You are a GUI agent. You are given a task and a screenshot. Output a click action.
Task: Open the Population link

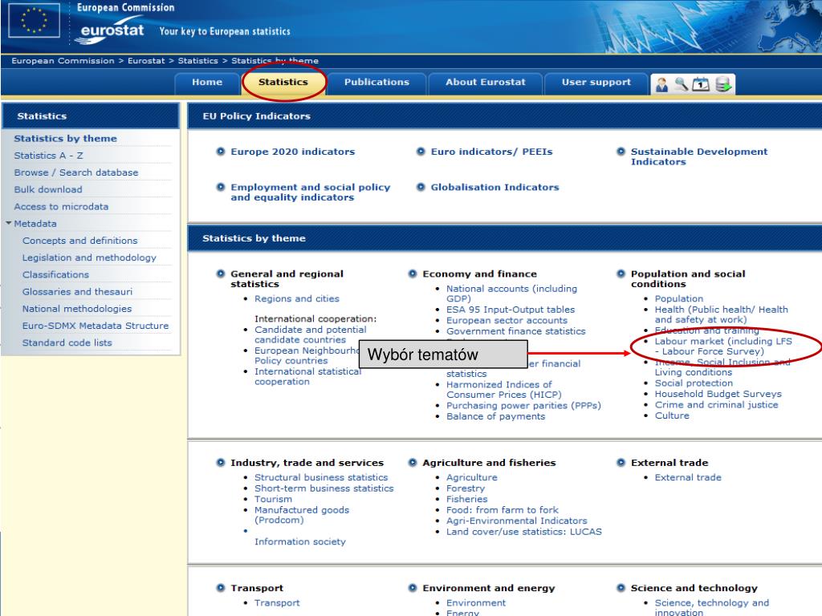pyautogui.click(x=679, y=298)
